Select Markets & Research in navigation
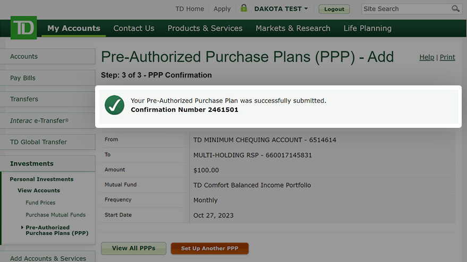 [x=293, y=28]
